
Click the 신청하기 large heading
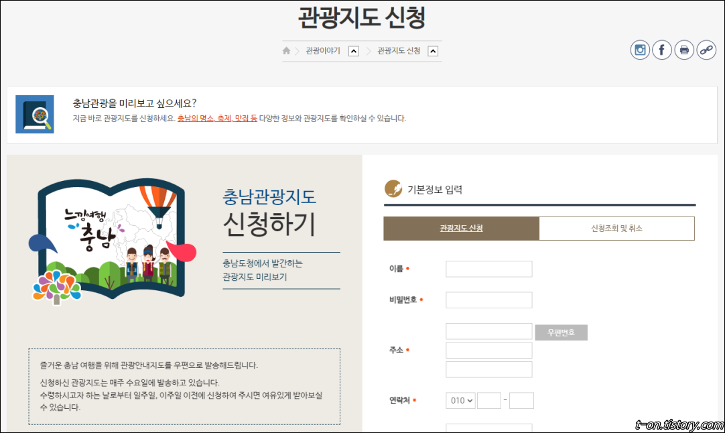[x=269, y=225]
